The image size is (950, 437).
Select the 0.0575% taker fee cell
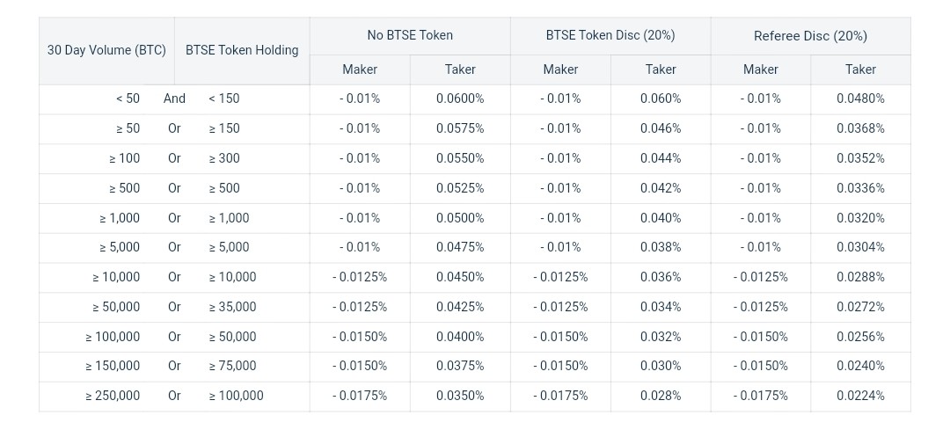point(460,128)
